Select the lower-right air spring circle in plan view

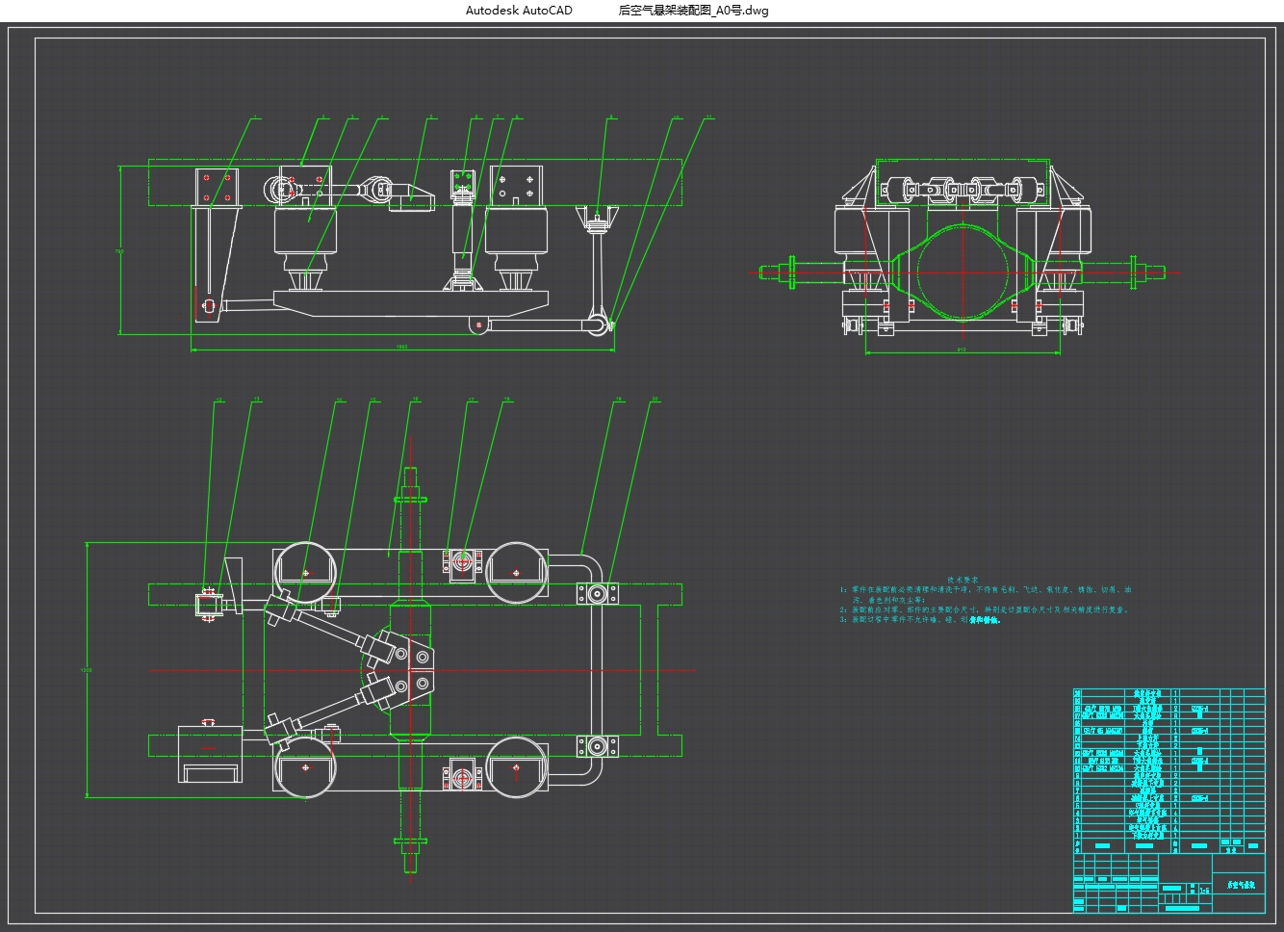coord(517,767)
